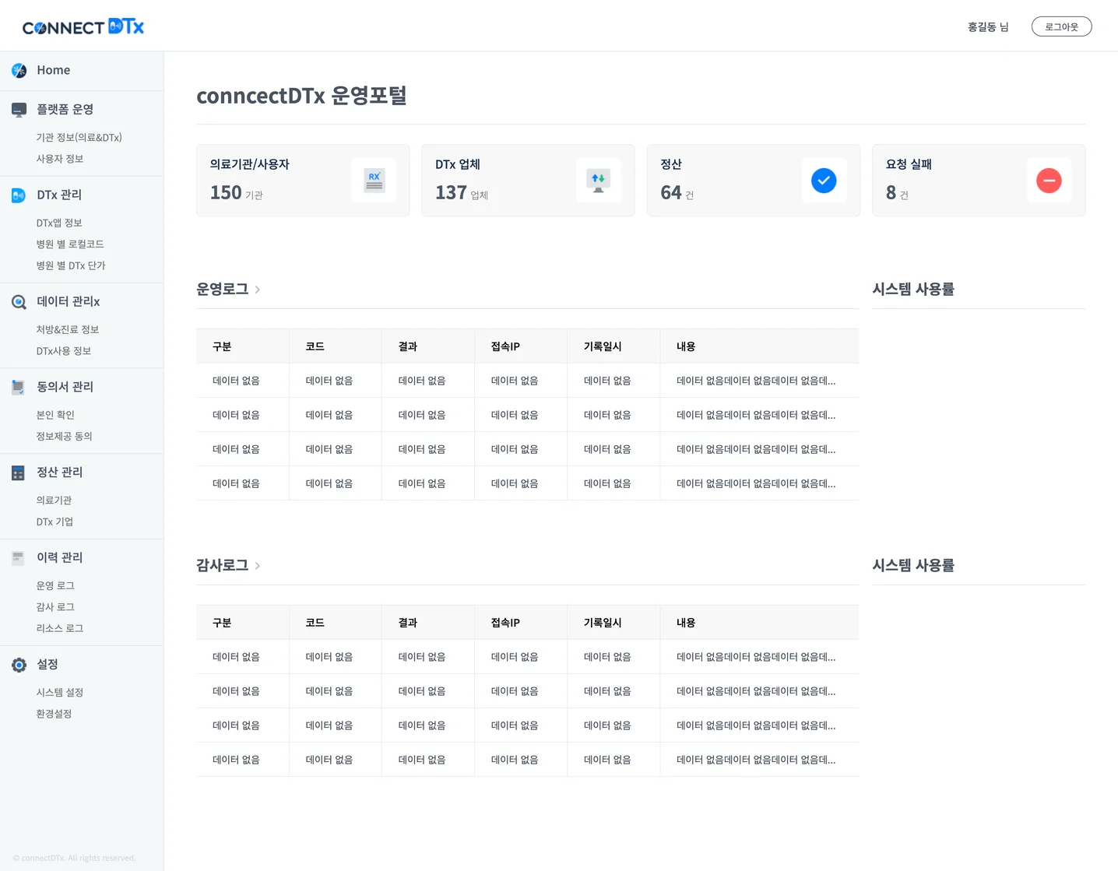Open 본인 확인 link
Viewport: 1118px width, 871px height.
(x=54, y=415)
